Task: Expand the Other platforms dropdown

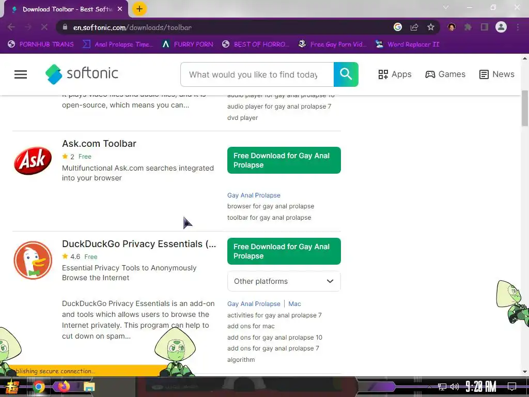Action: (284, 281)
